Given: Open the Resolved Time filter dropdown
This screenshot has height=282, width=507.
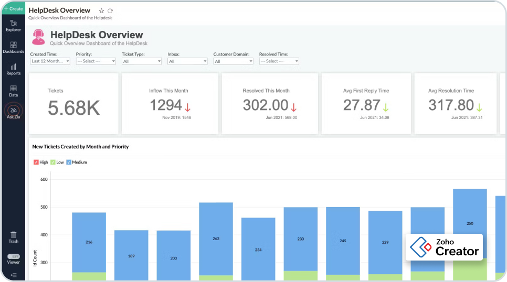Looking at the screenshot, I should point(279,61).
